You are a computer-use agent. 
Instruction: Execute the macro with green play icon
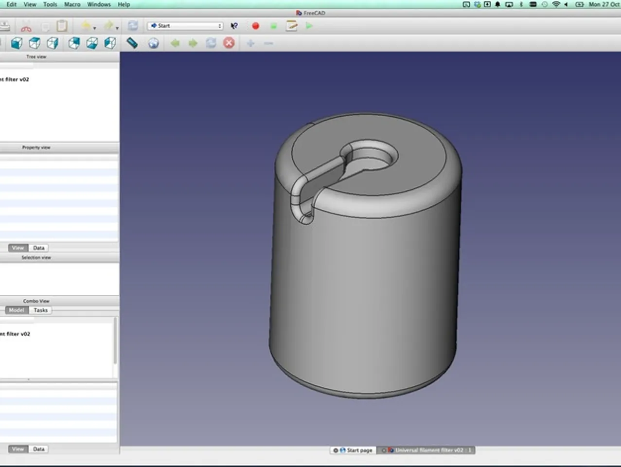click(x=309, y=26)
